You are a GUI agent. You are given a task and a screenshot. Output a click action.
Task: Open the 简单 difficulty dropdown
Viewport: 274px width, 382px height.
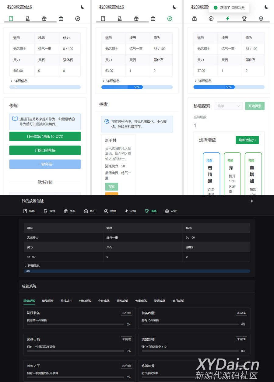click(x=228, y=106)
